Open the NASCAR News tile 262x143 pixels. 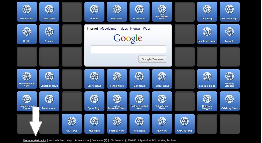pyautogui.click(x=185, y=124)
